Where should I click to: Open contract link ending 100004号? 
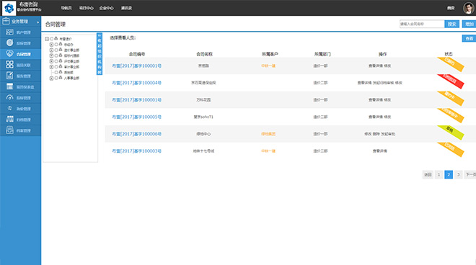(x=136, y=83)
